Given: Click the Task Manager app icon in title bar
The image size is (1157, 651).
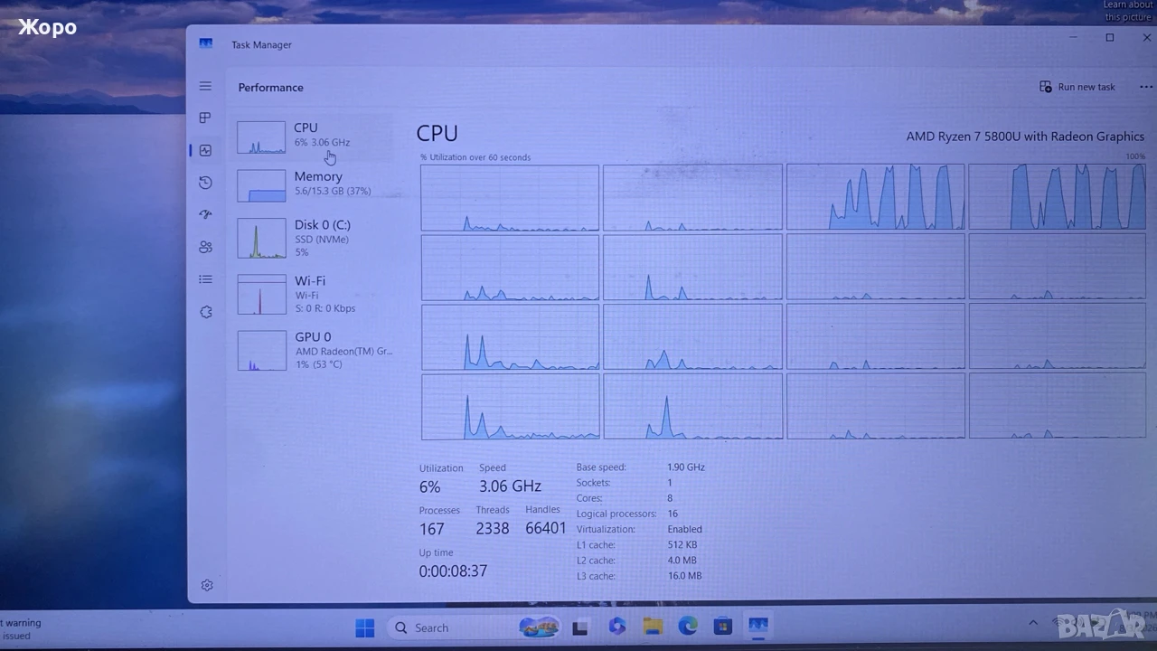Looking at the screenshot, I should click(206, 43).
